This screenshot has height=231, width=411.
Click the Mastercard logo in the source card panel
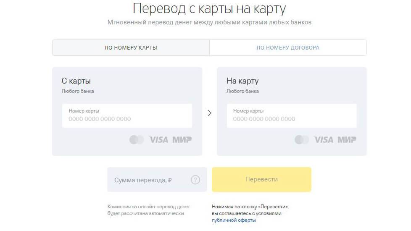click(x=137, y=140)
